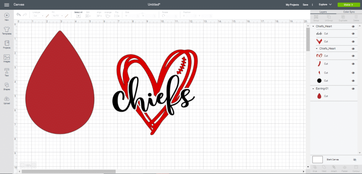Click the Blank Canvas white swatch
362x174 pixels.
317,160
